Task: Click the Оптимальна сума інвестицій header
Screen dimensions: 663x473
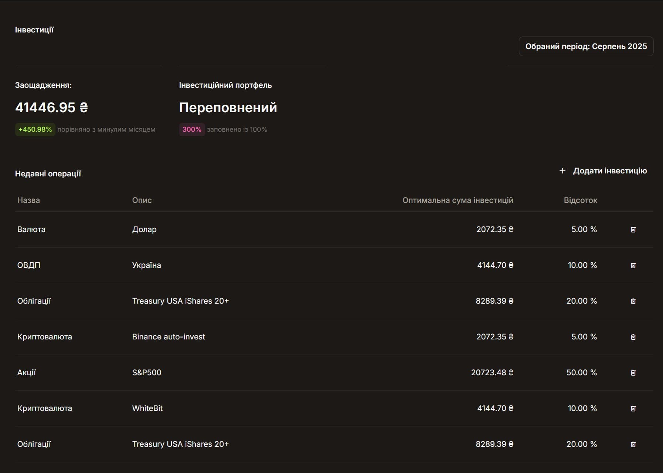Action: pyautogui.click(x=458, y=200)
